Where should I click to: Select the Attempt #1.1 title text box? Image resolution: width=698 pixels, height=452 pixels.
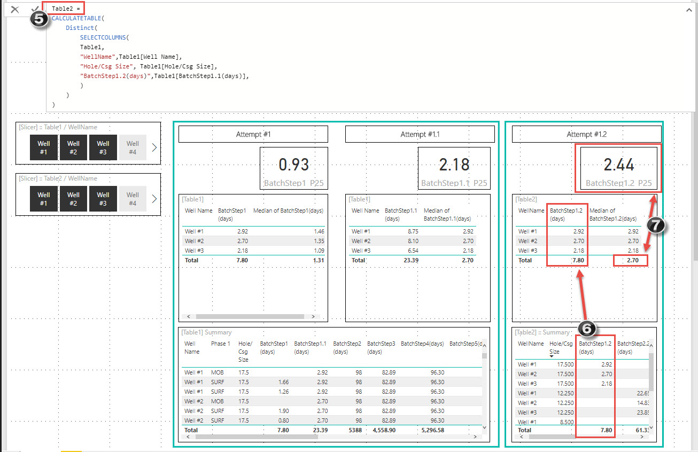tap(420, 134)
